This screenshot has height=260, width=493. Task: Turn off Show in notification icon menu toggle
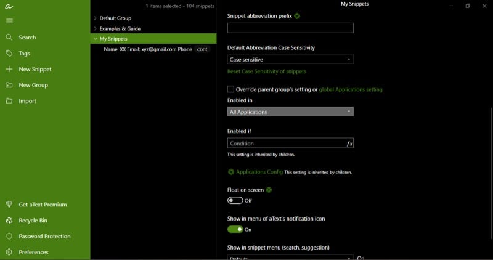point(235,230)
